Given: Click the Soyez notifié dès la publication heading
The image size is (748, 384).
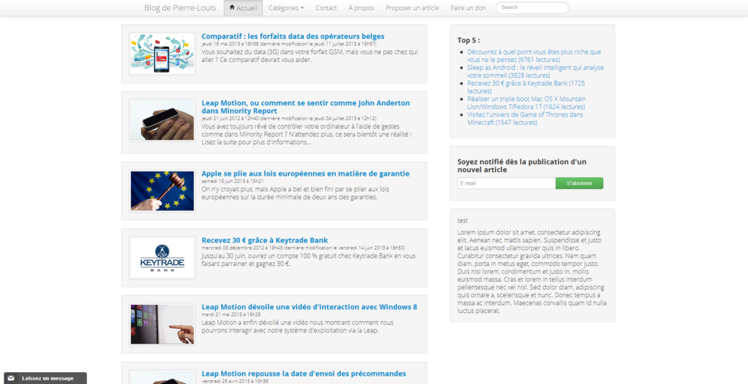Looking at the screenshot, I should tap(522, 165).
